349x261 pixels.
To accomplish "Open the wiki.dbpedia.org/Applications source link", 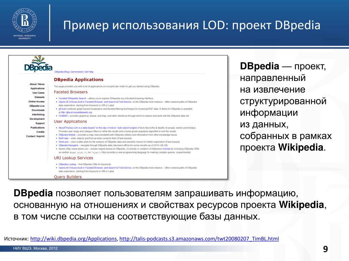I will pos(74,239).
